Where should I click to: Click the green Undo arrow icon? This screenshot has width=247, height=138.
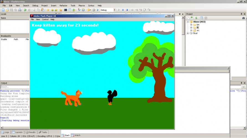click(x=25, y=10)
